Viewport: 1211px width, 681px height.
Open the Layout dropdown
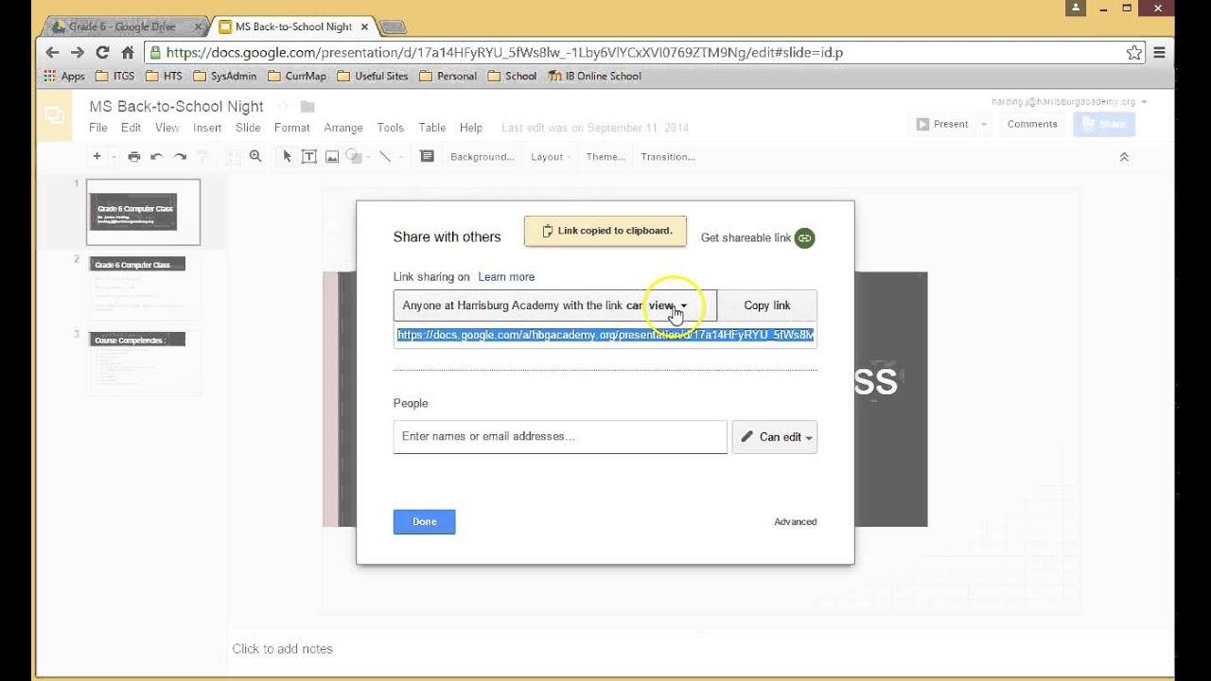[x=552, y=157]
